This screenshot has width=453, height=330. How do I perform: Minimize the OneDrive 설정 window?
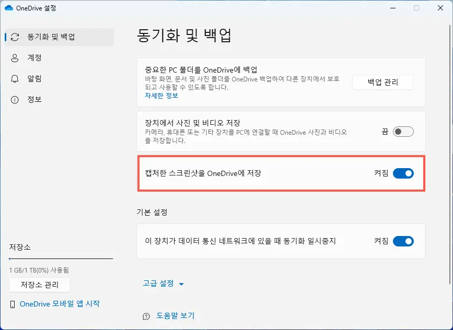392,8
